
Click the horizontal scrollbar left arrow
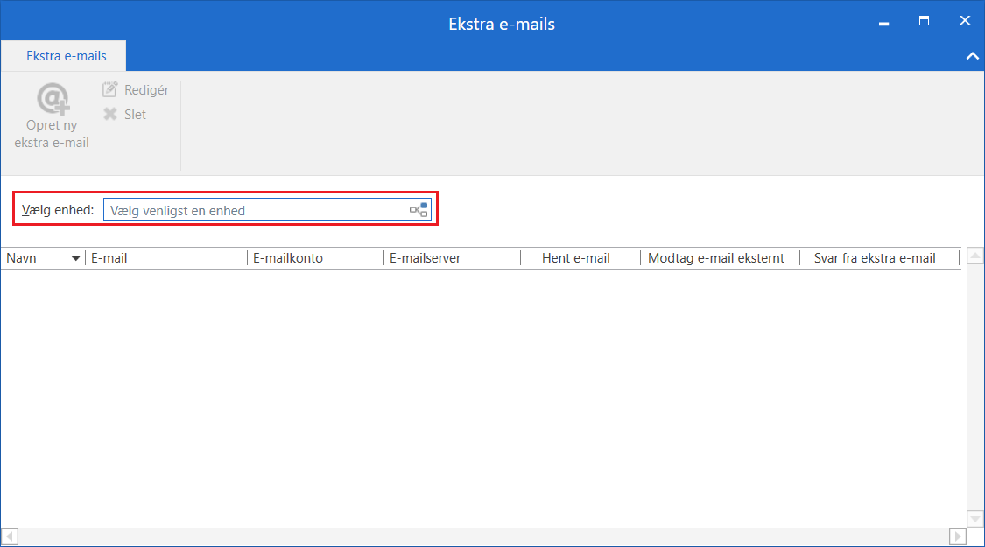pyautogui.click(x=10, y=536)
